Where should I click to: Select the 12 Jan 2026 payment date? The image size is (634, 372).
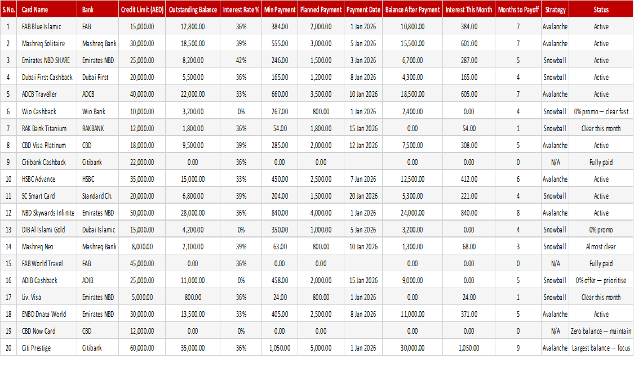tap(363, 145)
